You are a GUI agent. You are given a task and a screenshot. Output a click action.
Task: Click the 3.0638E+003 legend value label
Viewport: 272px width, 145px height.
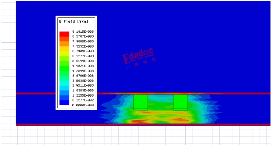point(83,81)
